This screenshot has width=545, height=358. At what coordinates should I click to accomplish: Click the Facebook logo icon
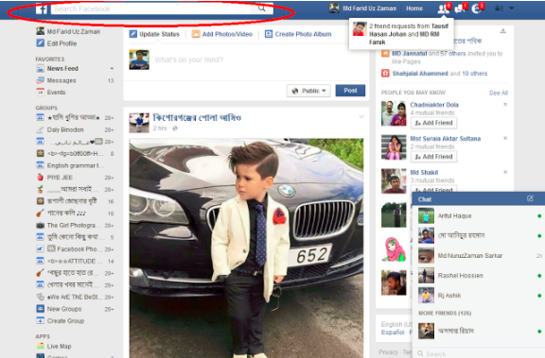click(42, 9)
